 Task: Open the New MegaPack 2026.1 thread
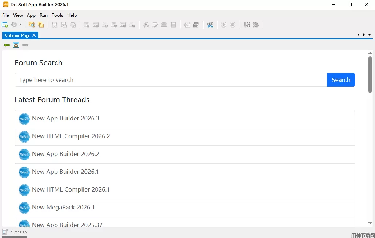pos(185,208)
